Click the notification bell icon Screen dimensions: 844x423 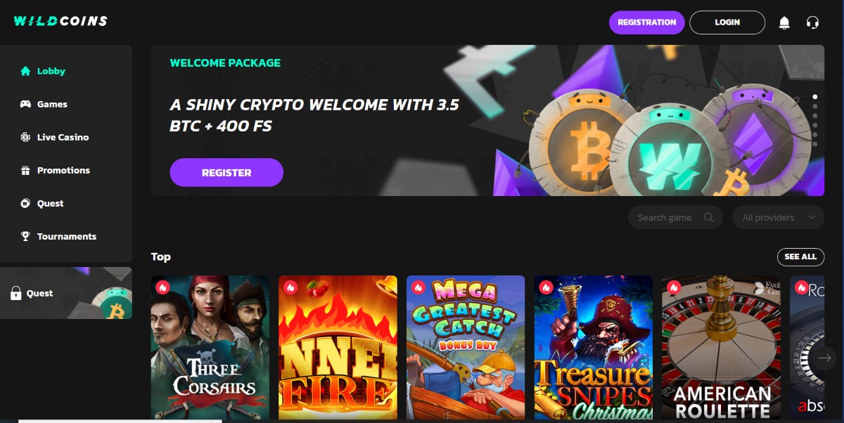[784, 22]
